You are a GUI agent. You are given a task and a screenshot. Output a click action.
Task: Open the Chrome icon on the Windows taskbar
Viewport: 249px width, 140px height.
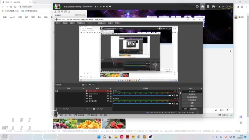point(139,137)
